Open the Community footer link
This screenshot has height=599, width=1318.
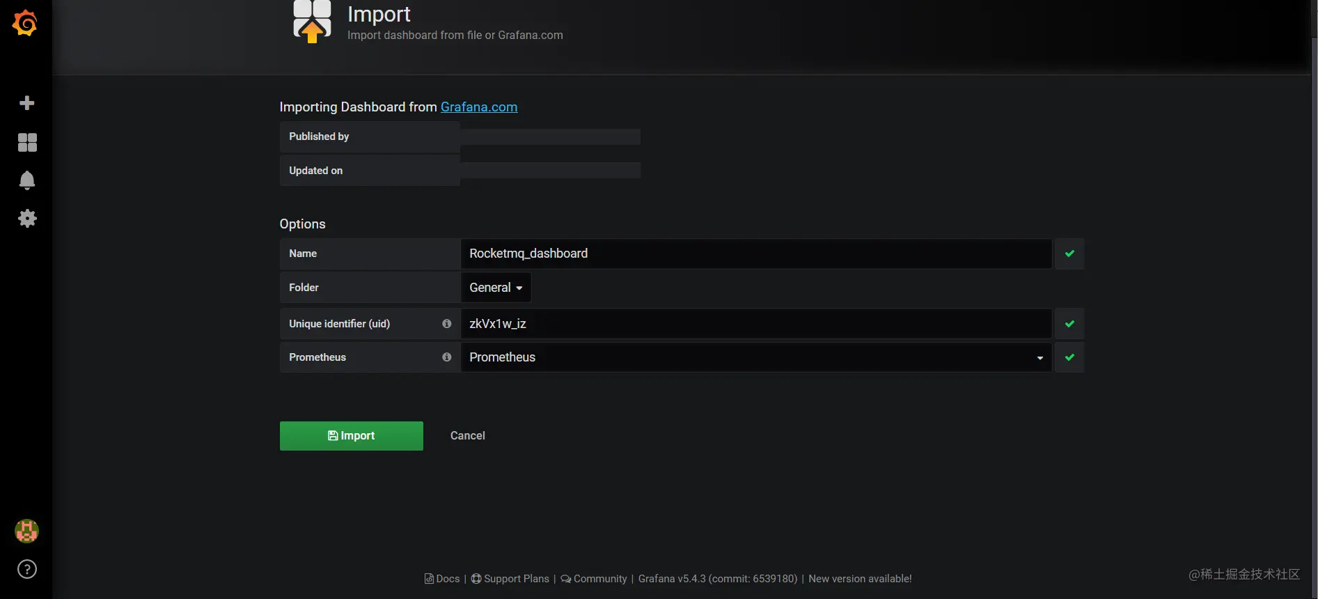(594, 579)
